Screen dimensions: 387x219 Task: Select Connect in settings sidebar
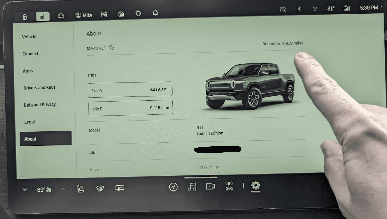click(x=30, y=54)
